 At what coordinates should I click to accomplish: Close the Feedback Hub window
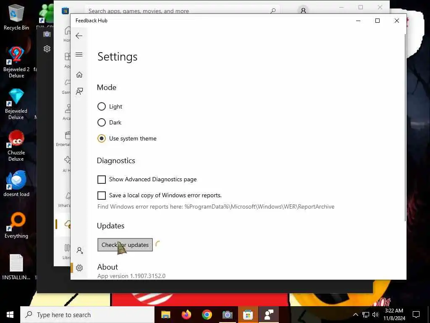click(x=396, y=21)
